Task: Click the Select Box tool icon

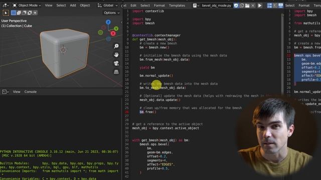Action: click(6, 13)
